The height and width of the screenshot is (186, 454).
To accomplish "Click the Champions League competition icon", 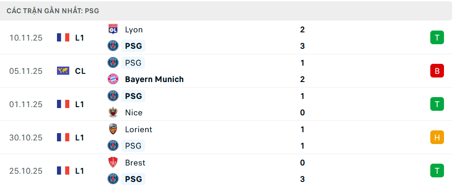I will 63,71.
